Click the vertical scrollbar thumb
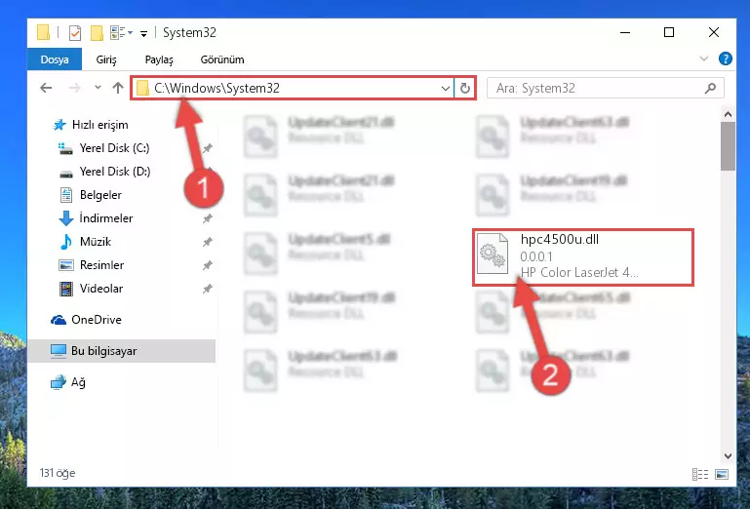Image resolution: width=750 pixels, height=509 pixels. [x=728, y=146]
